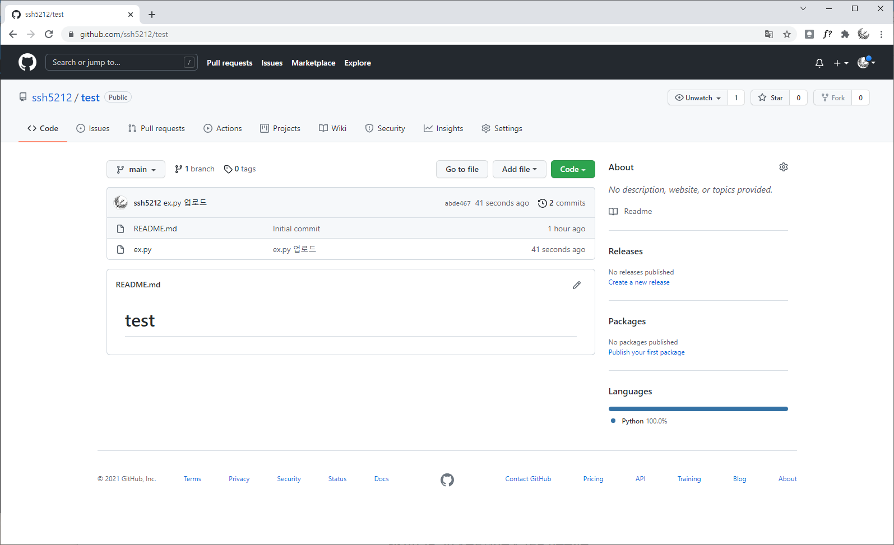
Task: Open the Chrome three-dot menu
Action: pyautogui.click(x=881, y=34)
